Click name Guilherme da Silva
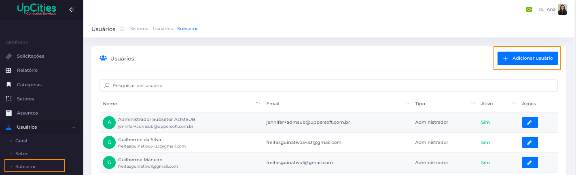 140,140
